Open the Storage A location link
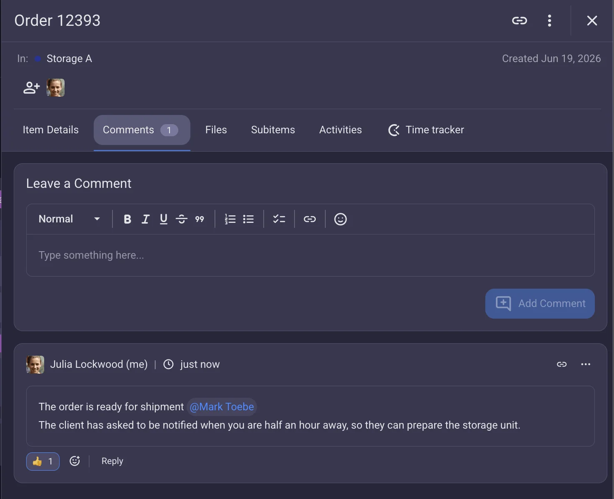 pyautogui.click(x=69, y=59)
